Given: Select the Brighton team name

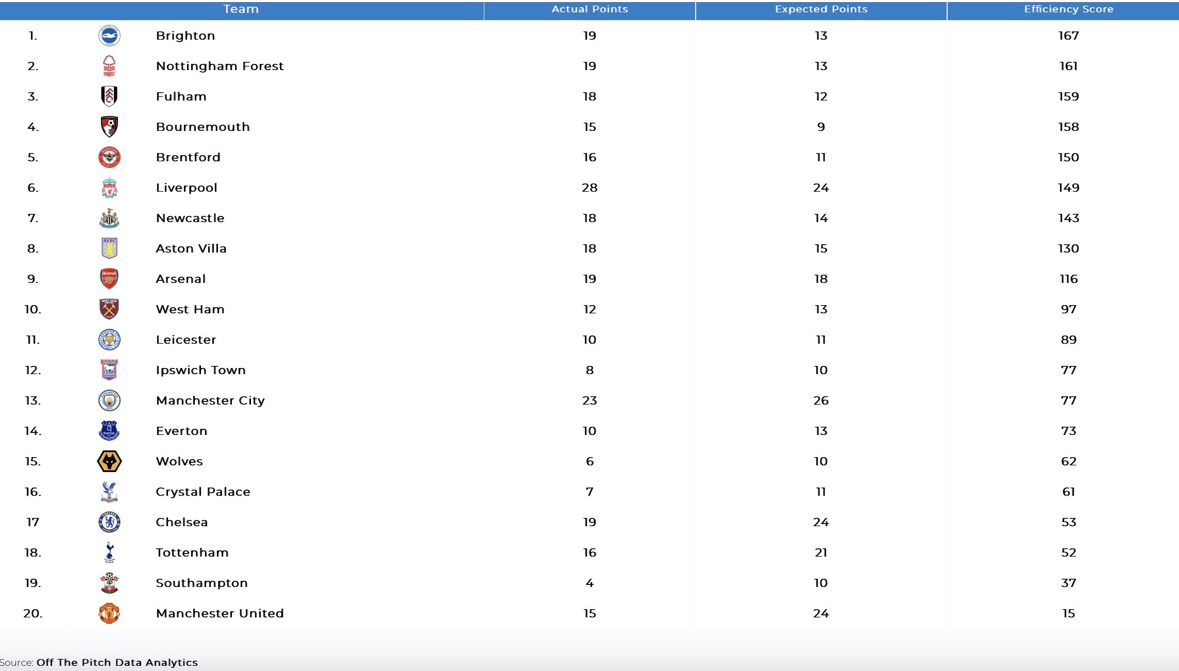Looking at the screenshot, I should 186,36.
